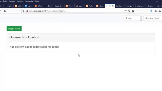
Task: Open page actions three-dot menu
Action: click(126, 11)
